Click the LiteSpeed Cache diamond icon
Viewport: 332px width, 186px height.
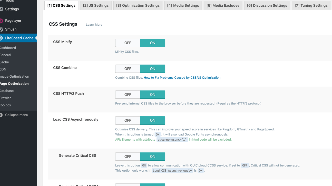pos(1,38)
